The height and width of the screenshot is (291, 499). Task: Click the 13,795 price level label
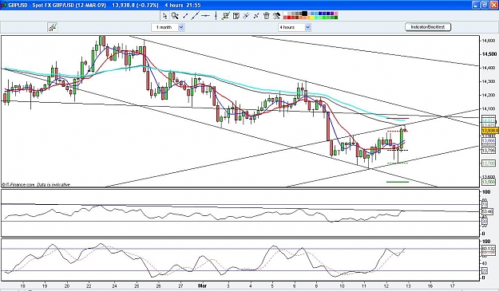point(489,150)
